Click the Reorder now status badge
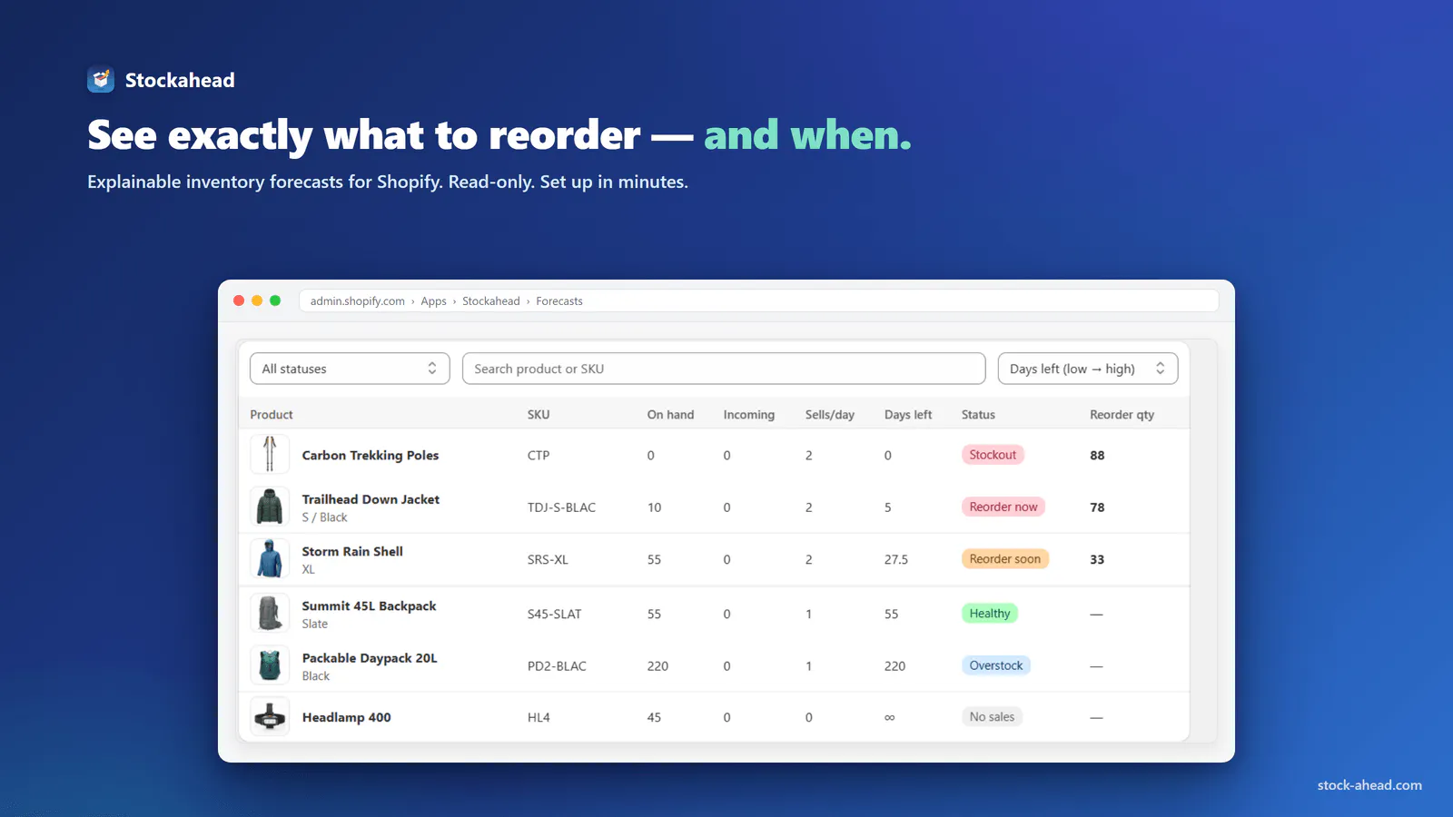Viewport: 1453px width, 817px height. [1003, 507]
